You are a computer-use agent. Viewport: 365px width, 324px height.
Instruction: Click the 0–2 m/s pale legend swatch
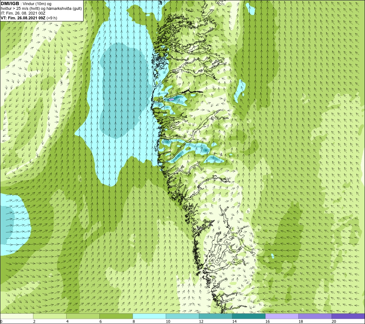16,316
